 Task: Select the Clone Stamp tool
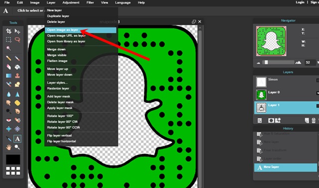click(17, 76)
